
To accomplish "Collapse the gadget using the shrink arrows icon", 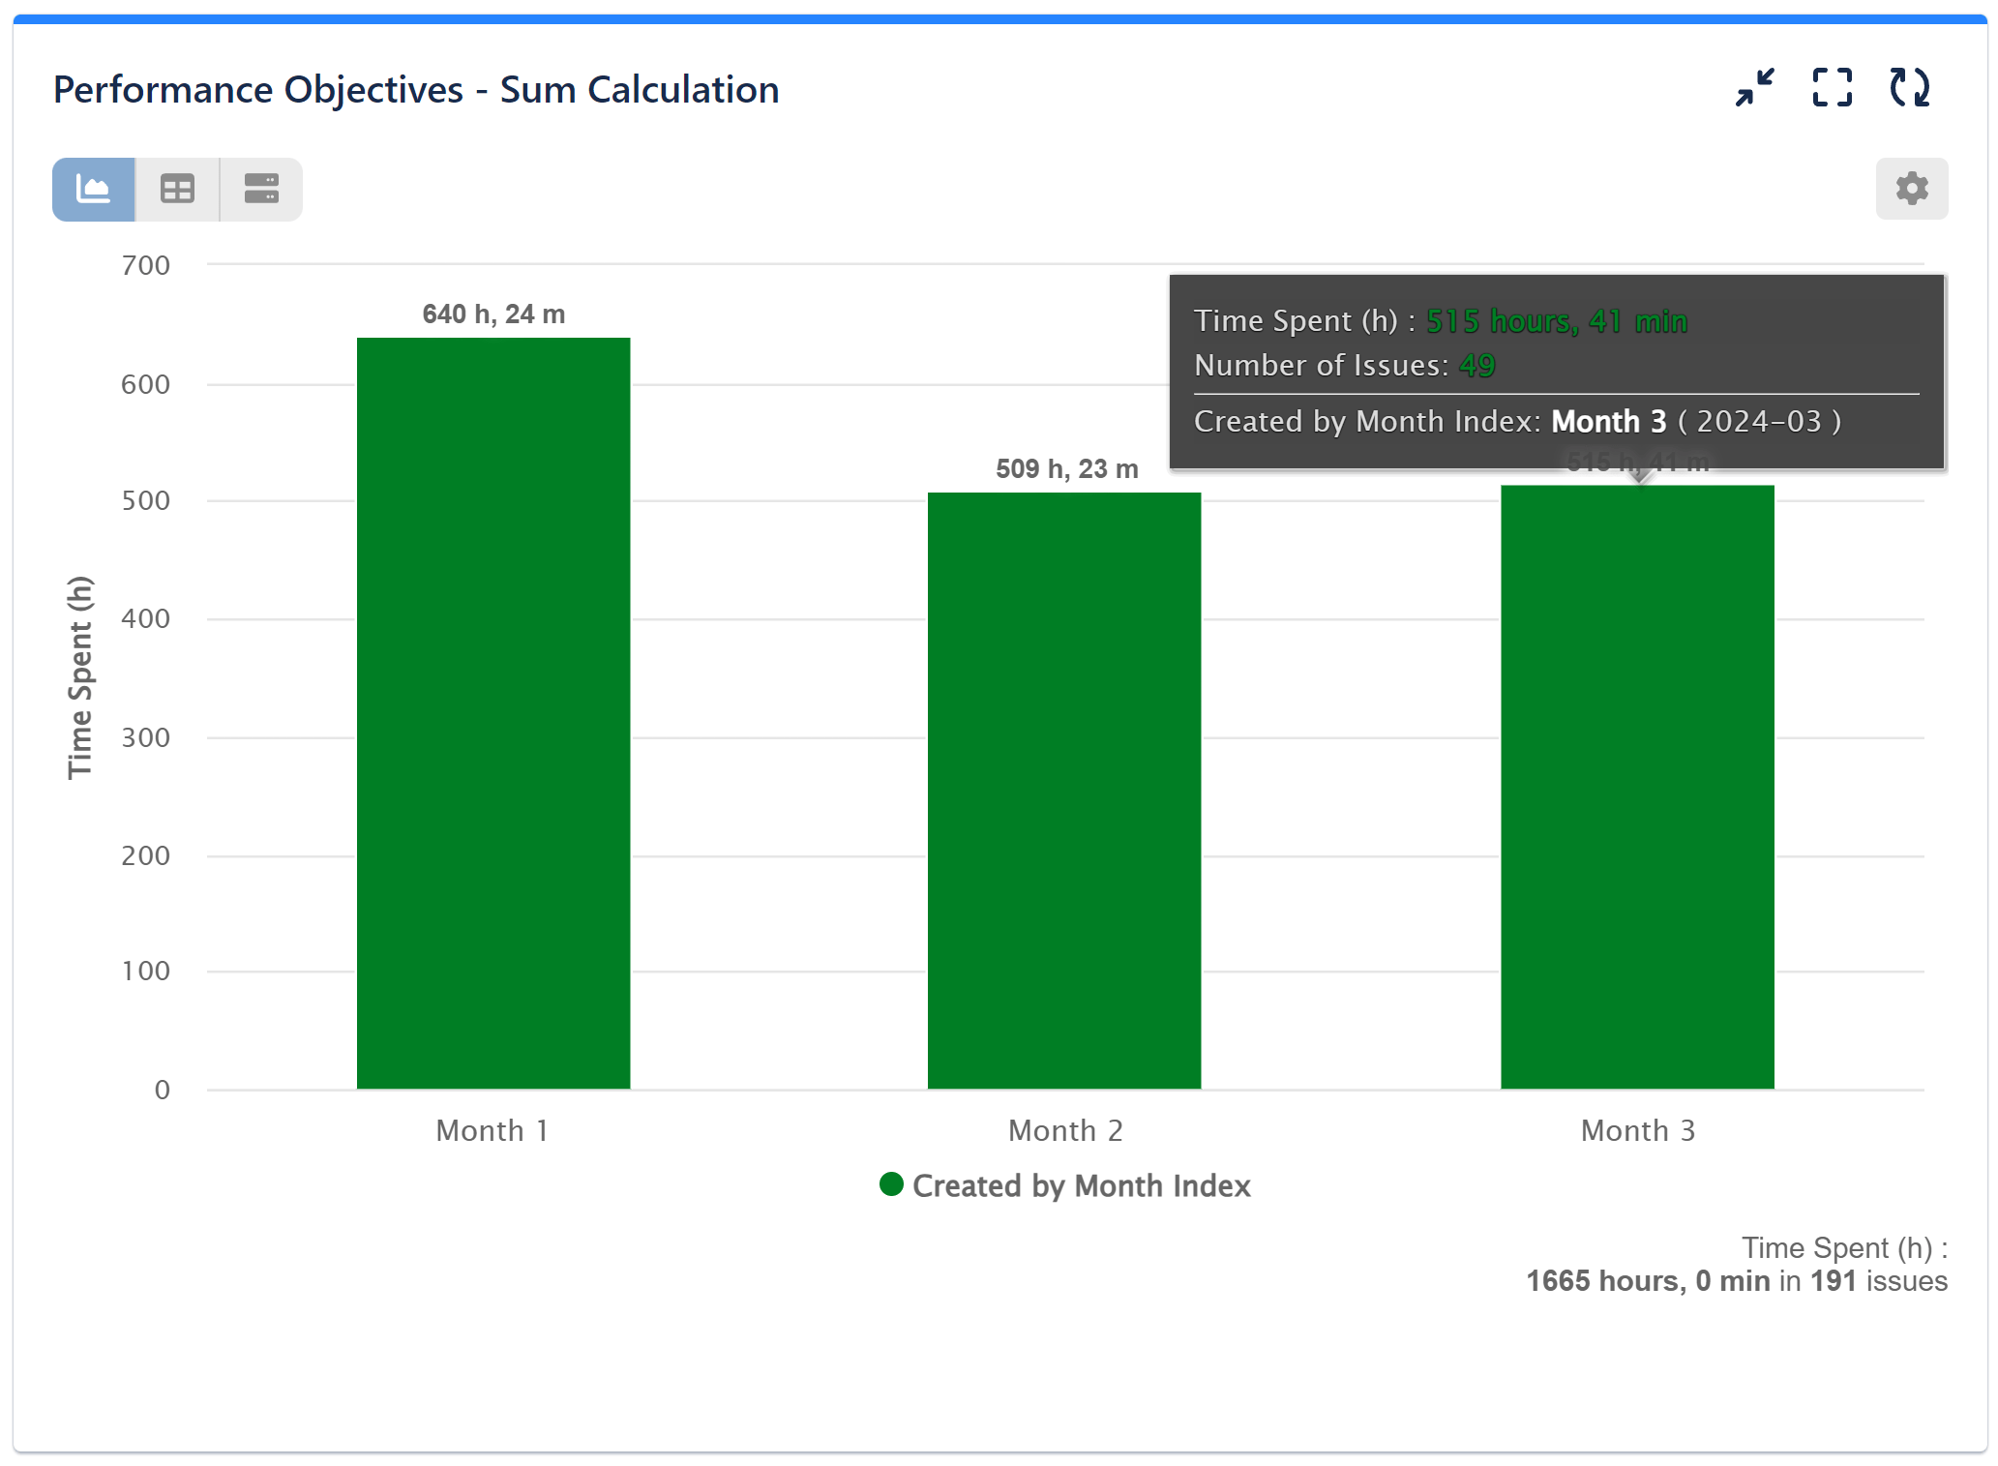I will (x=1755, y=88).
